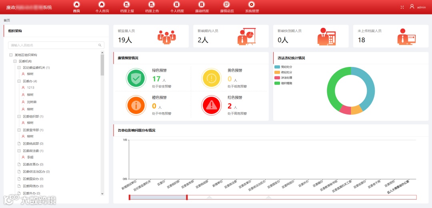Click document icon for 区委依法治区办 (0)
This screenshot has width=432, height=208.
coord(19,171)
